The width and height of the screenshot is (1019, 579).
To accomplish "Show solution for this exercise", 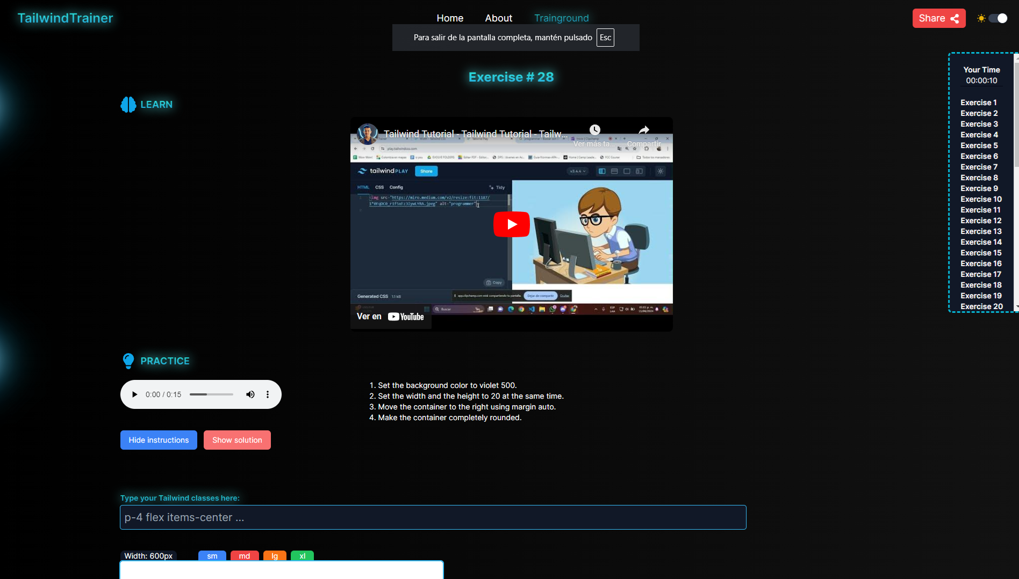I will (237, 440).
